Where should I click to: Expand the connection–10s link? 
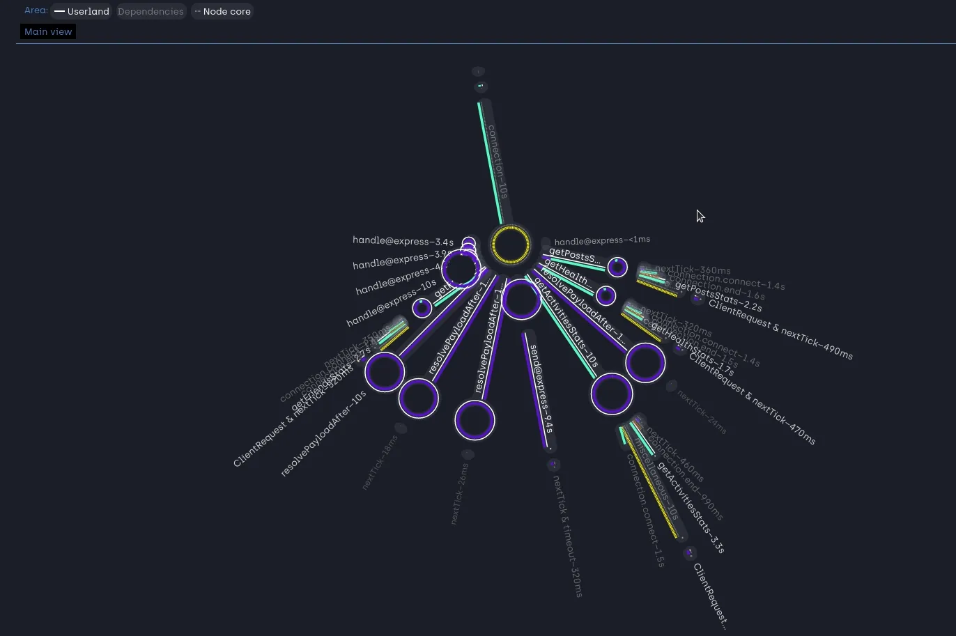click(x=497, y=162)
